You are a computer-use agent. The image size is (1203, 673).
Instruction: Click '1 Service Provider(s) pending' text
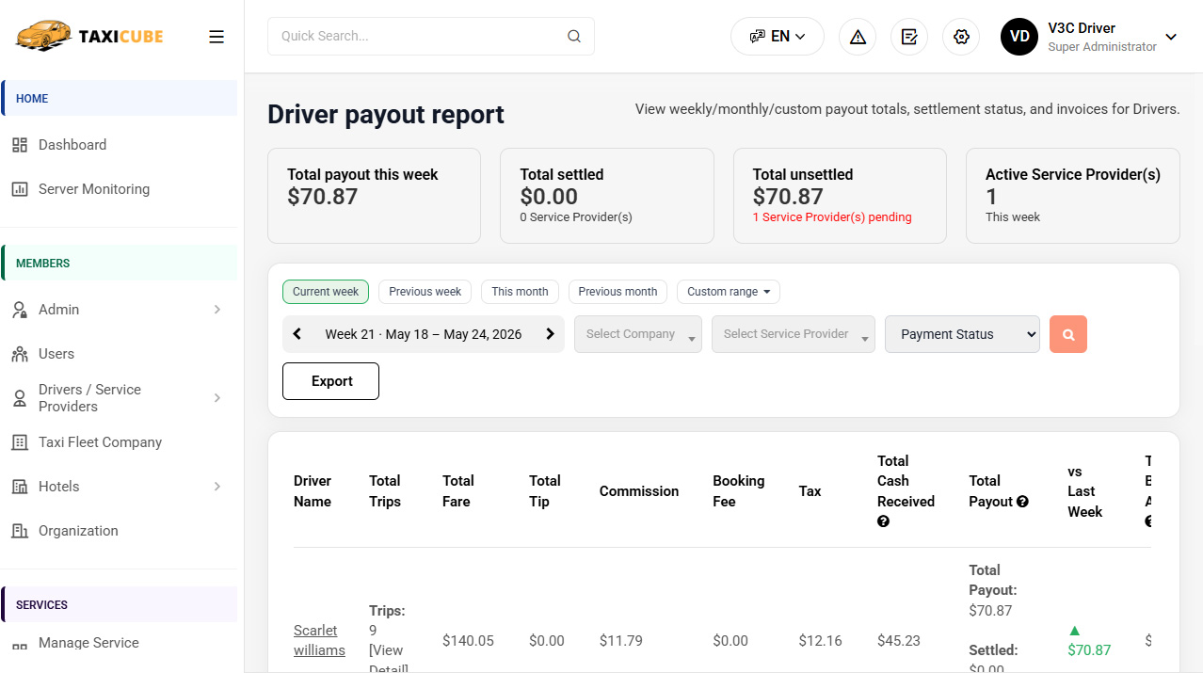pos(832,217)
